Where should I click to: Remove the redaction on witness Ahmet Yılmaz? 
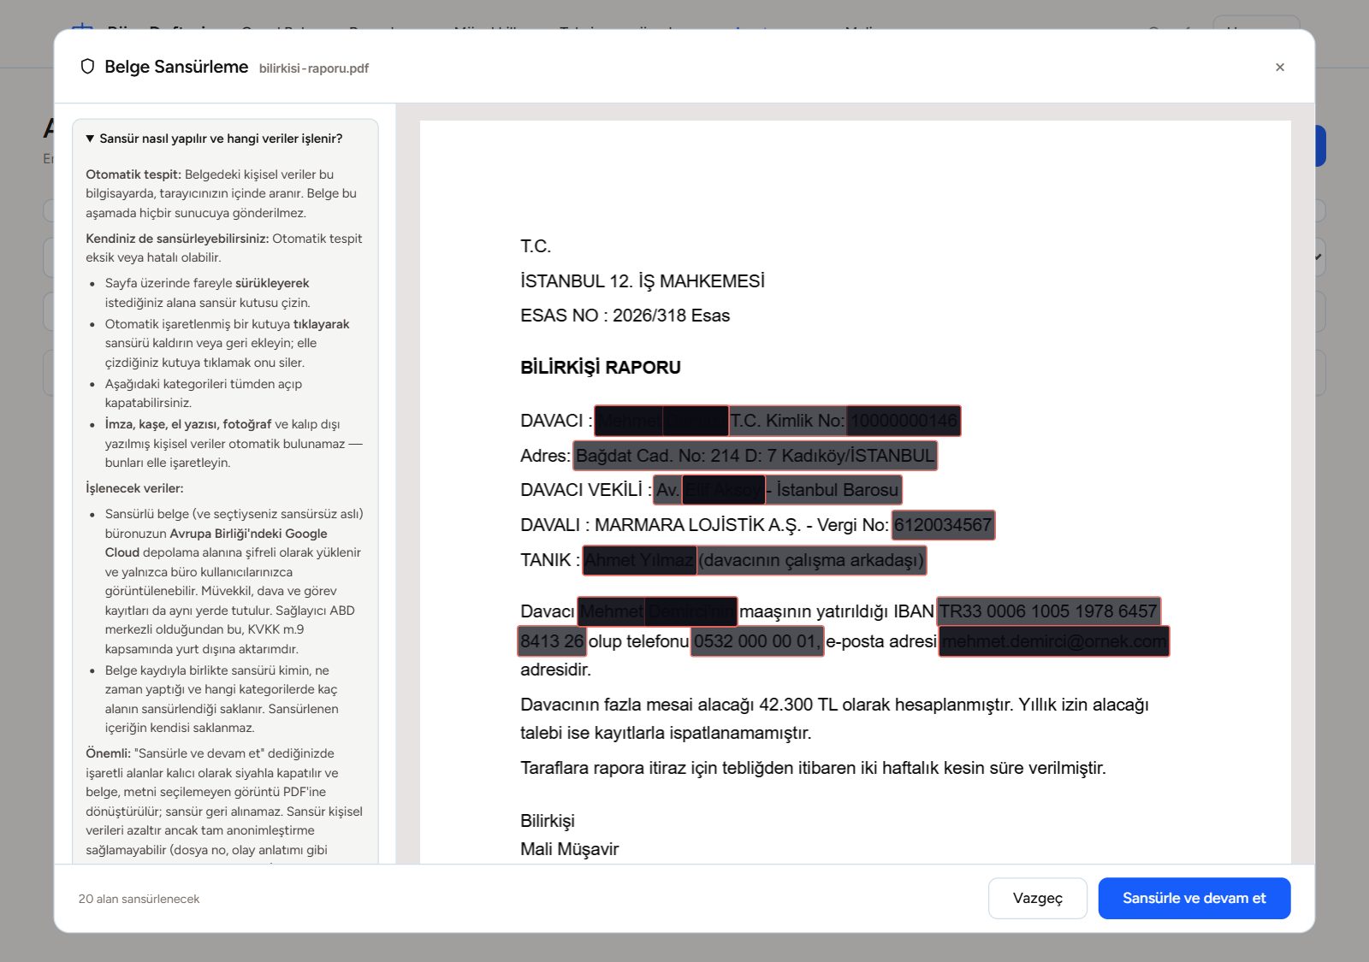(639, 560)
